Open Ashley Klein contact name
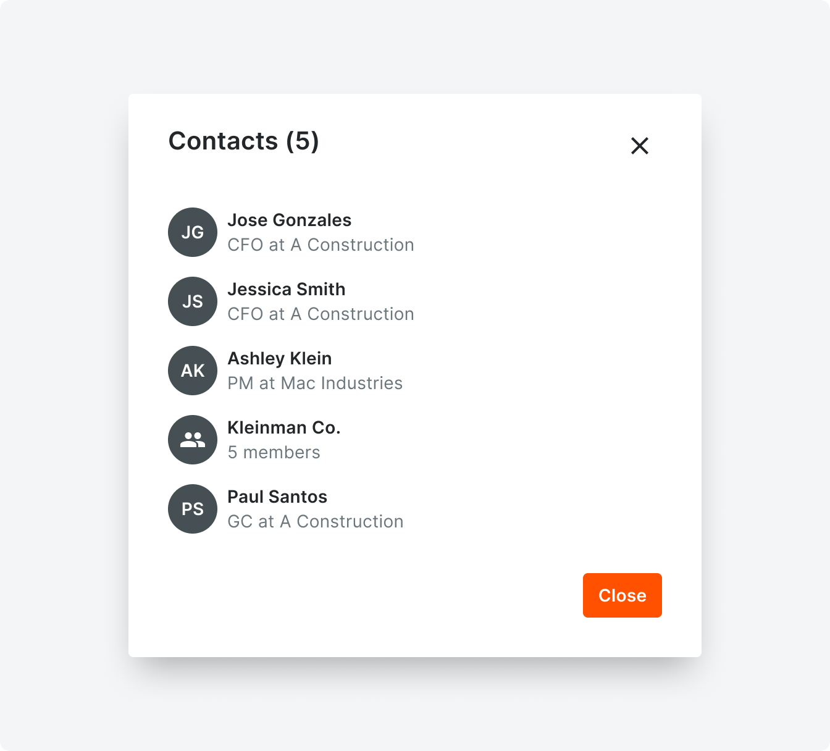Image resolution: width=830 pixels, height=751 pixels. coord(280,359)
